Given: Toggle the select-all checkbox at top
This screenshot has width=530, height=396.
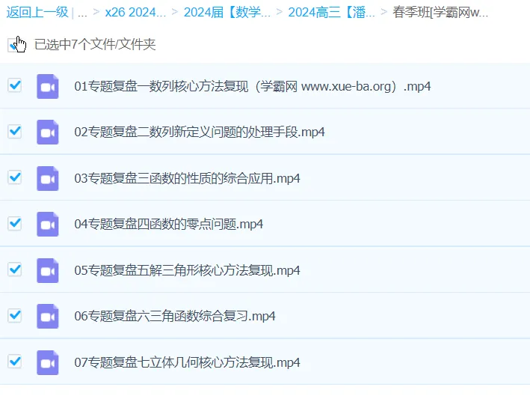Looking at the screenshot, I should 14,45.
